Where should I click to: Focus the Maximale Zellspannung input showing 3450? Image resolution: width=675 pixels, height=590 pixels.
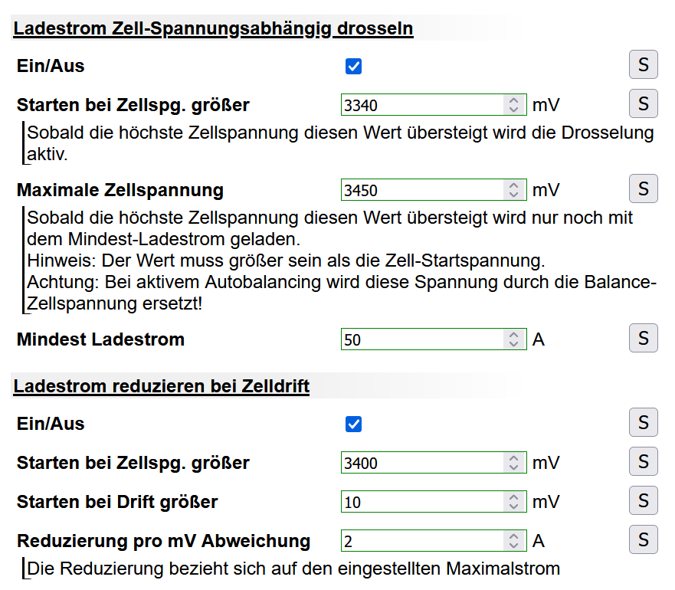click(423, 190)
